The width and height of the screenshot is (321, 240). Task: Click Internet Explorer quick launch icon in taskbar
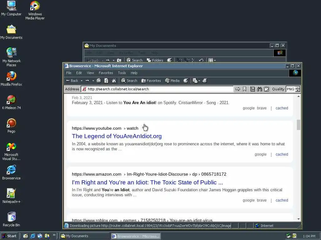(x=33, y=236)
